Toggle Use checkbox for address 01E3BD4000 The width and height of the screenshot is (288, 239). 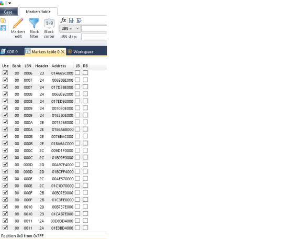pyautogui.click(x=5, y=227)
